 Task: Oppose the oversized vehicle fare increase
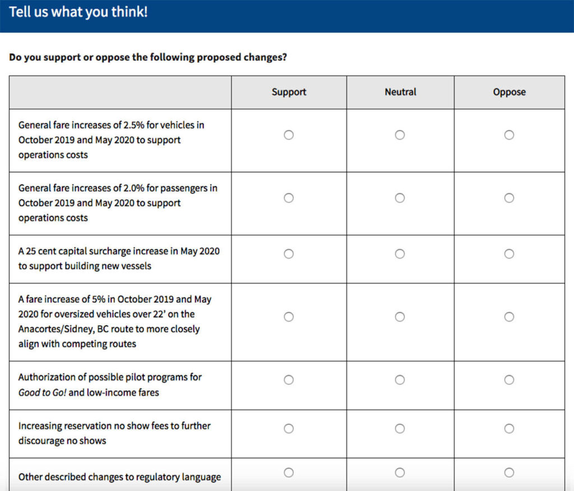[x=509, y=316]
